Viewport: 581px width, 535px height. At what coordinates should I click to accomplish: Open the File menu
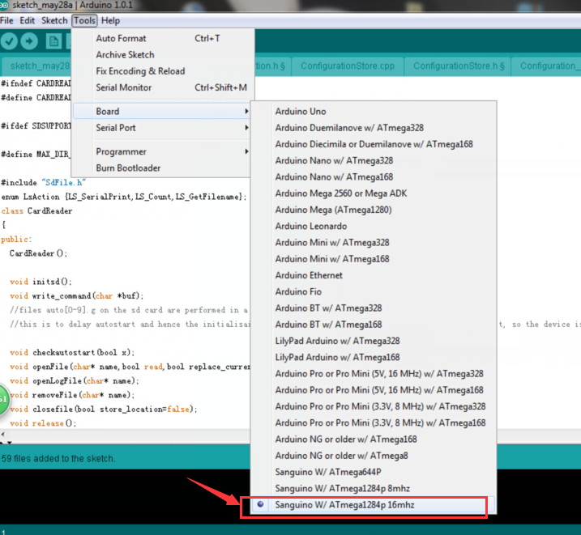8,20
